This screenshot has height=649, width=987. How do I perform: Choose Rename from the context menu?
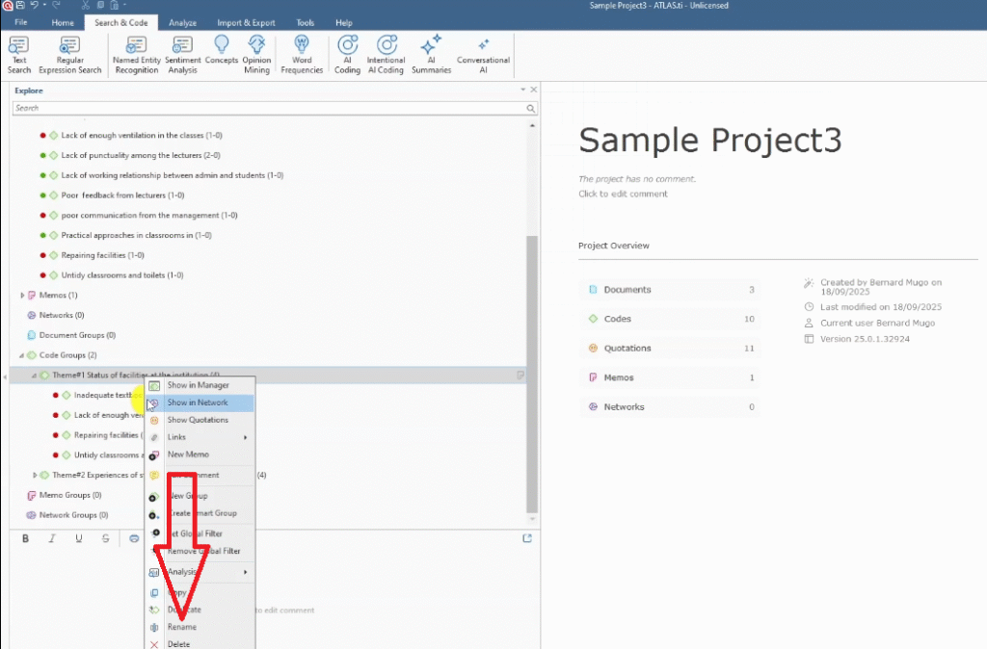tap(181, 627)
